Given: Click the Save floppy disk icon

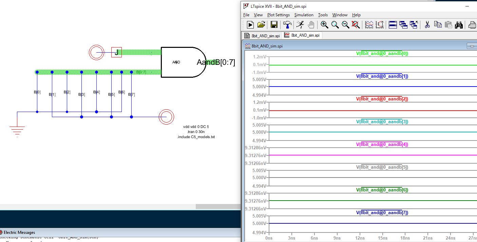Looking at the screenshot, I should coord(274,25).
